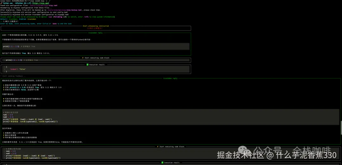This screenshot has height=165, width=342.
Task: Click the /use command in the prompt hint
Action: click(x=50, y=17)
